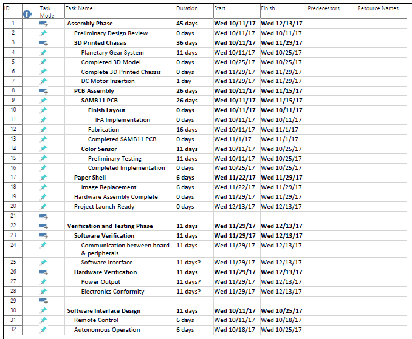Click the Resource Names cell for Remote Control
The width and height of the screenshot is (412, 339).
pos(382,320)
